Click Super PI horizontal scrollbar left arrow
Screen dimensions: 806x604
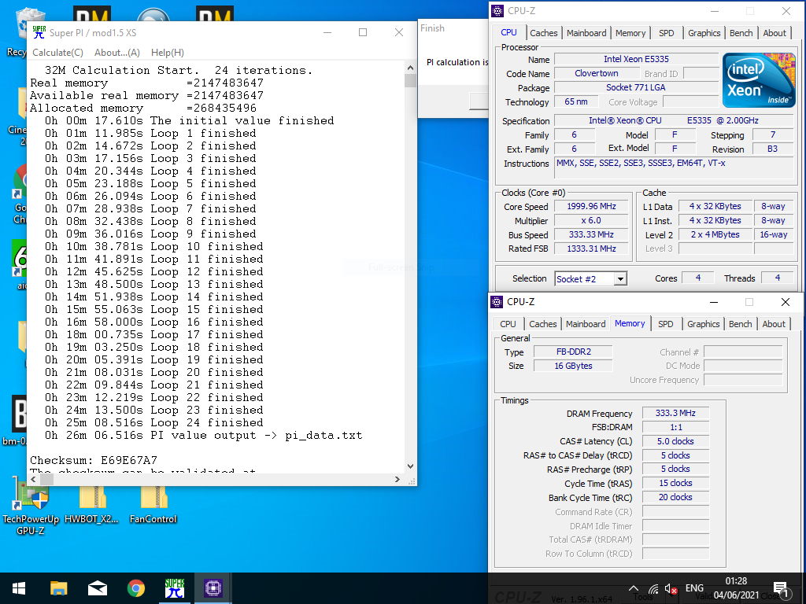point(33,479)
